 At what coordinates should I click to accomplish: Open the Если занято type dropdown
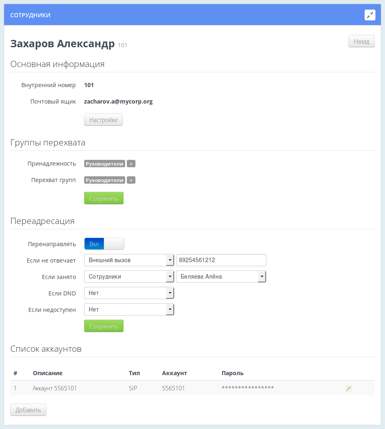coord(170,277)
